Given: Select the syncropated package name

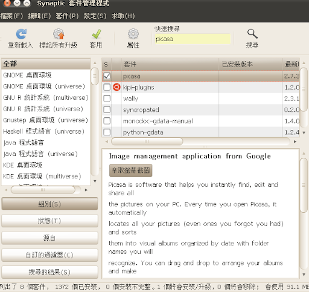Looking at the screenshot, I should pos(141,110).
